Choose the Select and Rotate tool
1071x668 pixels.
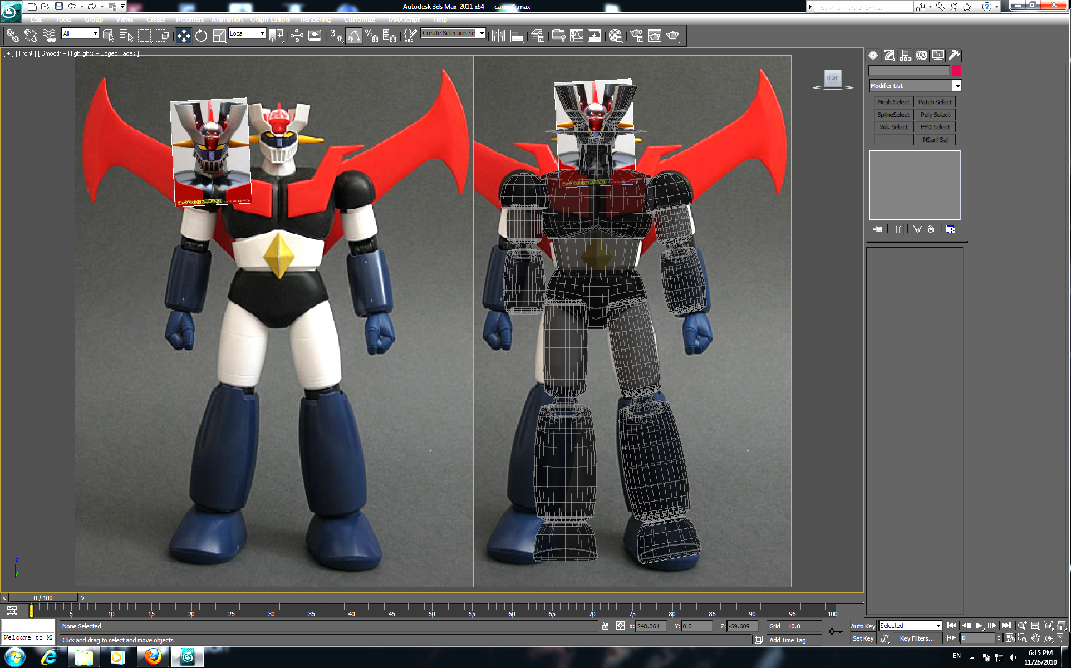pos(201,36)
